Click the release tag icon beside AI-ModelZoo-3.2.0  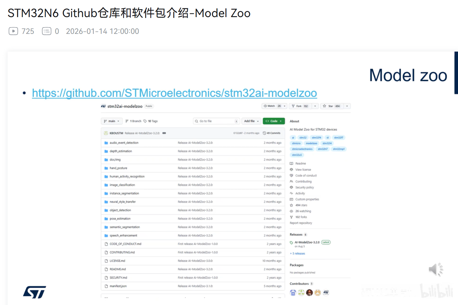click(291, 243)
